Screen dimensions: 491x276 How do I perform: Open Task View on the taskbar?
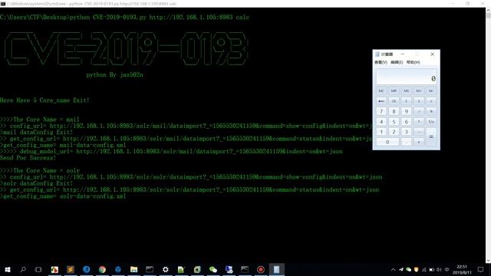point(38,269)
